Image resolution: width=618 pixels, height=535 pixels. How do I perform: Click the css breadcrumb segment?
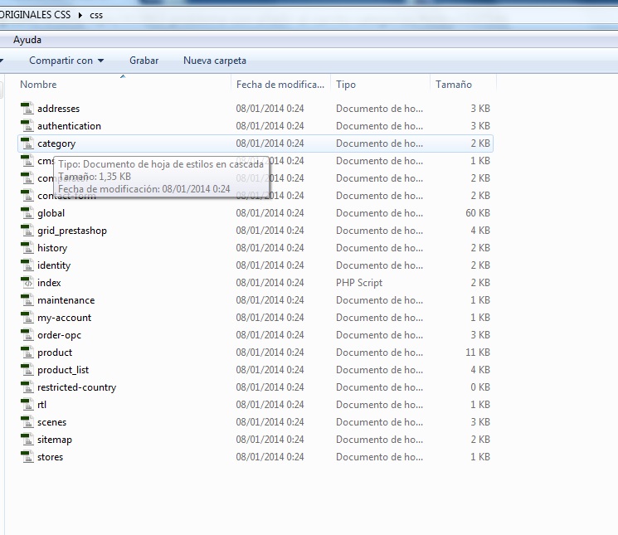tap(96, 15)
